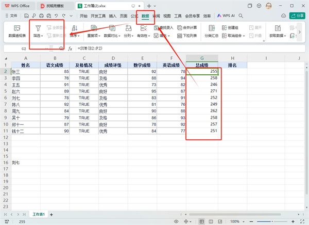309x225 pixels.
Task: Expand ribbon overflow right chevron
Action: coord(300,32)
